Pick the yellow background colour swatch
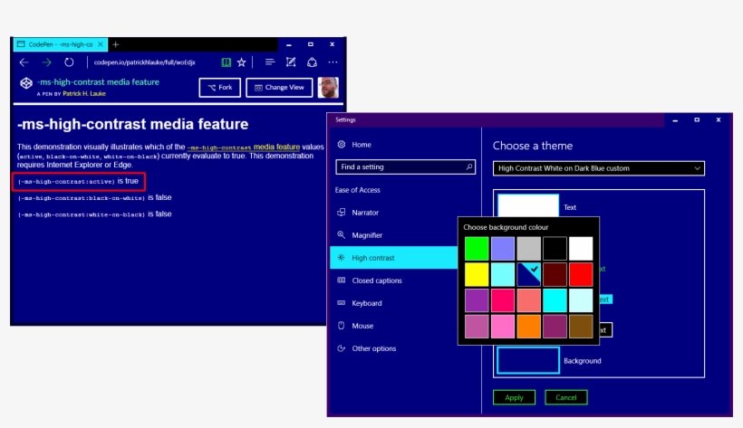 [477, 274]
